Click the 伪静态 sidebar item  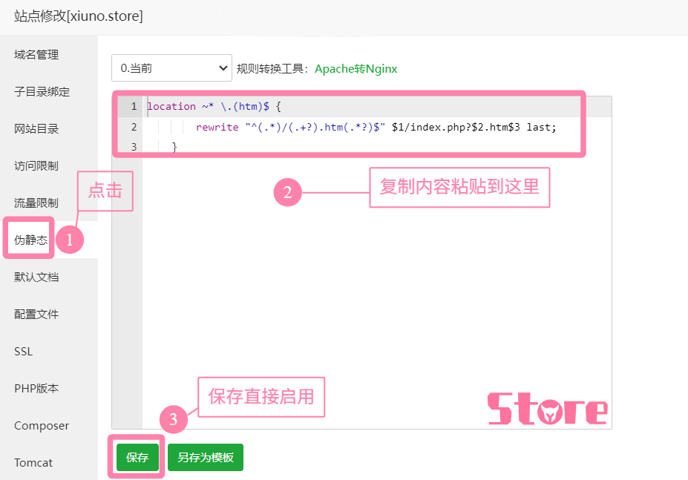31,240
